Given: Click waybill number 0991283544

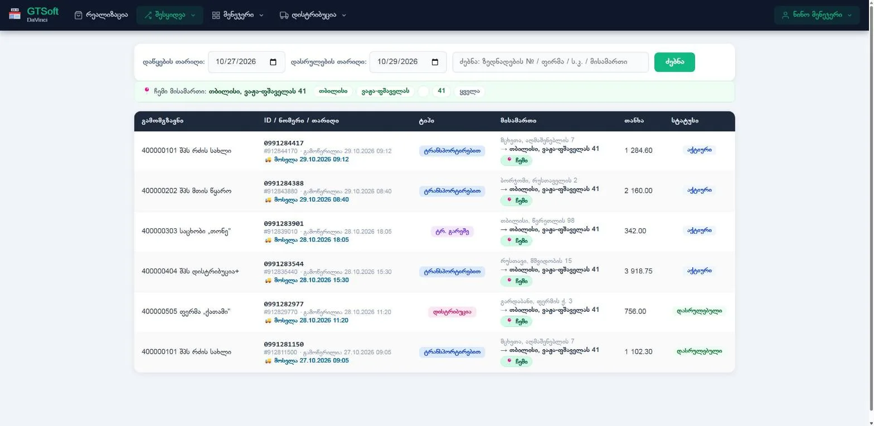Looking at the screenshot, I should click(284, 264).
